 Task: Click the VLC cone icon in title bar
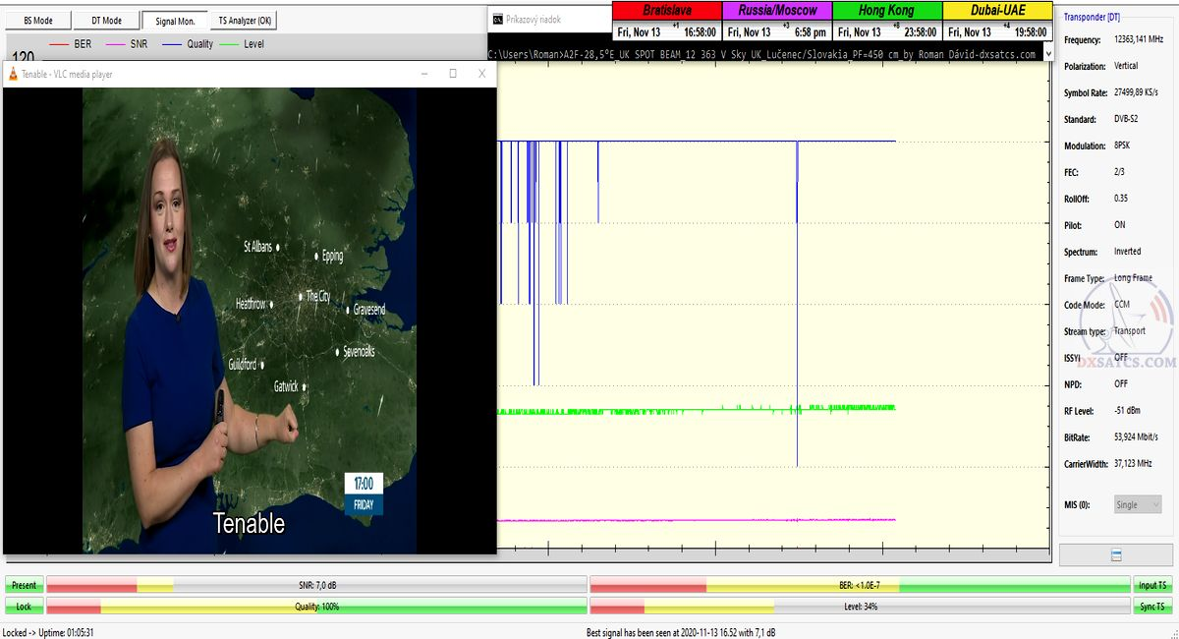[x=14, y=74]
